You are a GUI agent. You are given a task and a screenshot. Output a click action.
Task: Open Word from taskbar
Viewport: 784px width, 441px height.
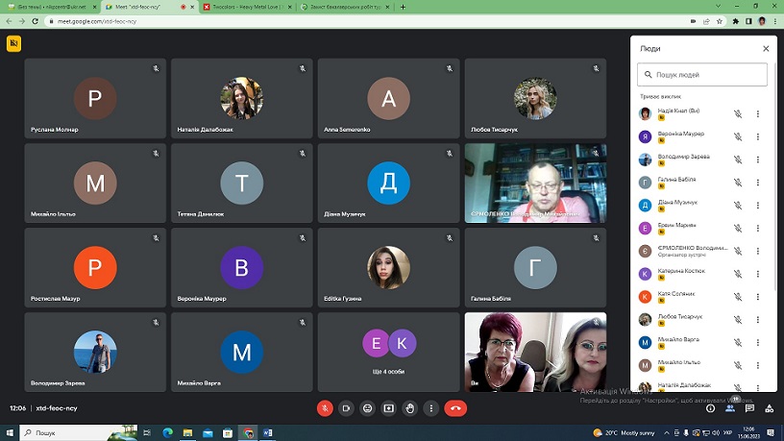tap(267, 432)
